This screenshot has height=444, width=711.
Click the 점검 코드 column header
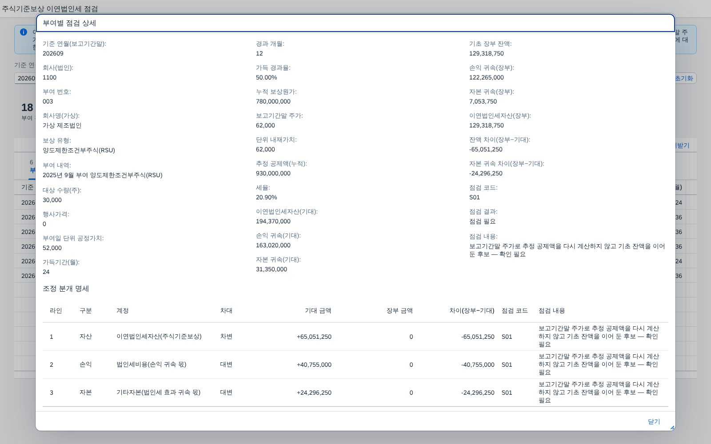coord(515,311)
